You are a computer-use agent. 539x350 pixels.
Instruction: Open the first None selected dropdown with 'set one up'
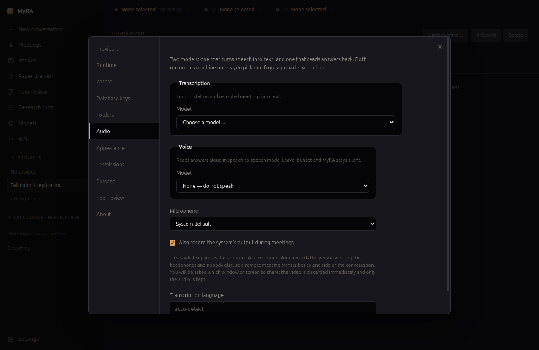click(x=152, y=10)
